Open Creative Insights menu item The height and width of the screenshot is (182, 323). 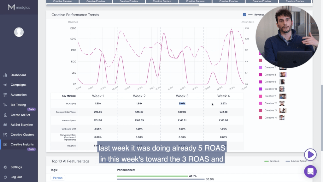[22, 144]
